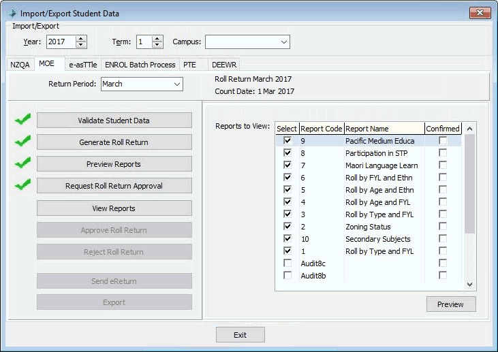Increase the Term spinner value

(x=157, y=39)
